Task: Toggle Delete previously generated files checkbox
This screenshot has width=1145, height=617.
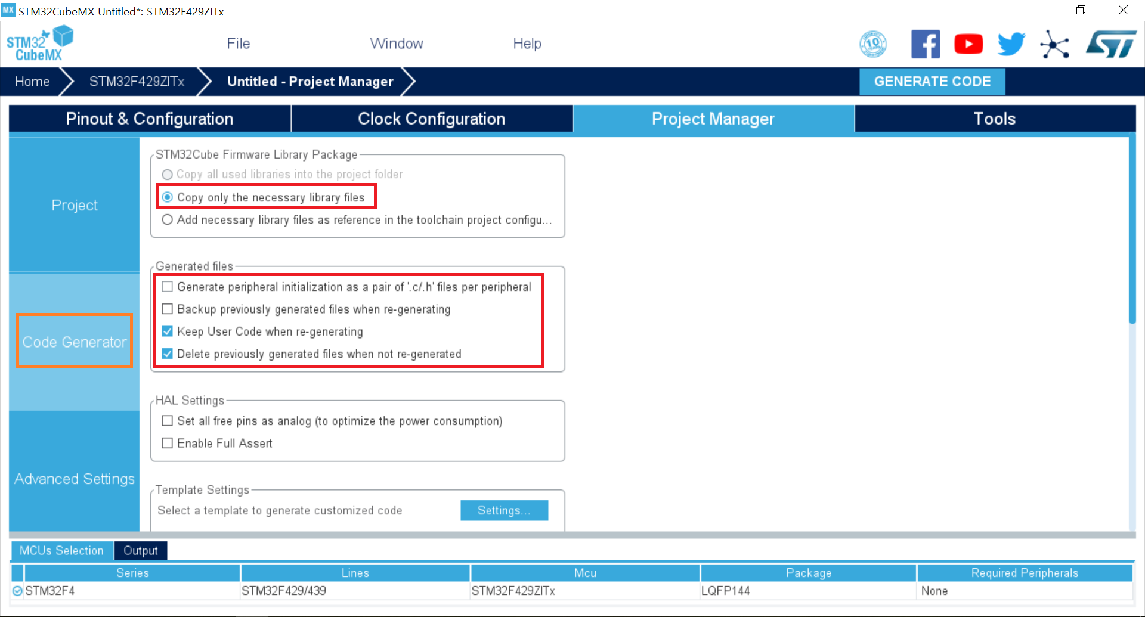Action: (x=168, y=354)
